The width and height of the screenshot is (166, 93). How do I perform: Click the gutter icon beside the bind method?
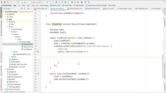38,74
